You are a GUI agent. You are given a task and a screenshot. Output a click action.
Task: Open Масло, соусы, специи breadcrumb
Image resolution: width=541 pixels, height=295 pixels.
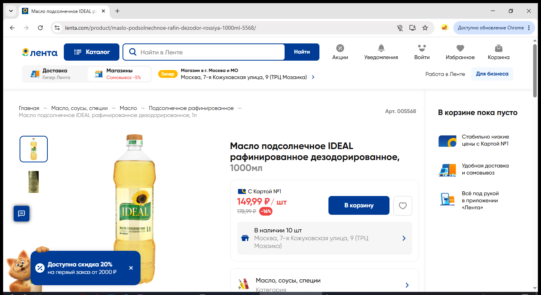click(x=79, y=108)
